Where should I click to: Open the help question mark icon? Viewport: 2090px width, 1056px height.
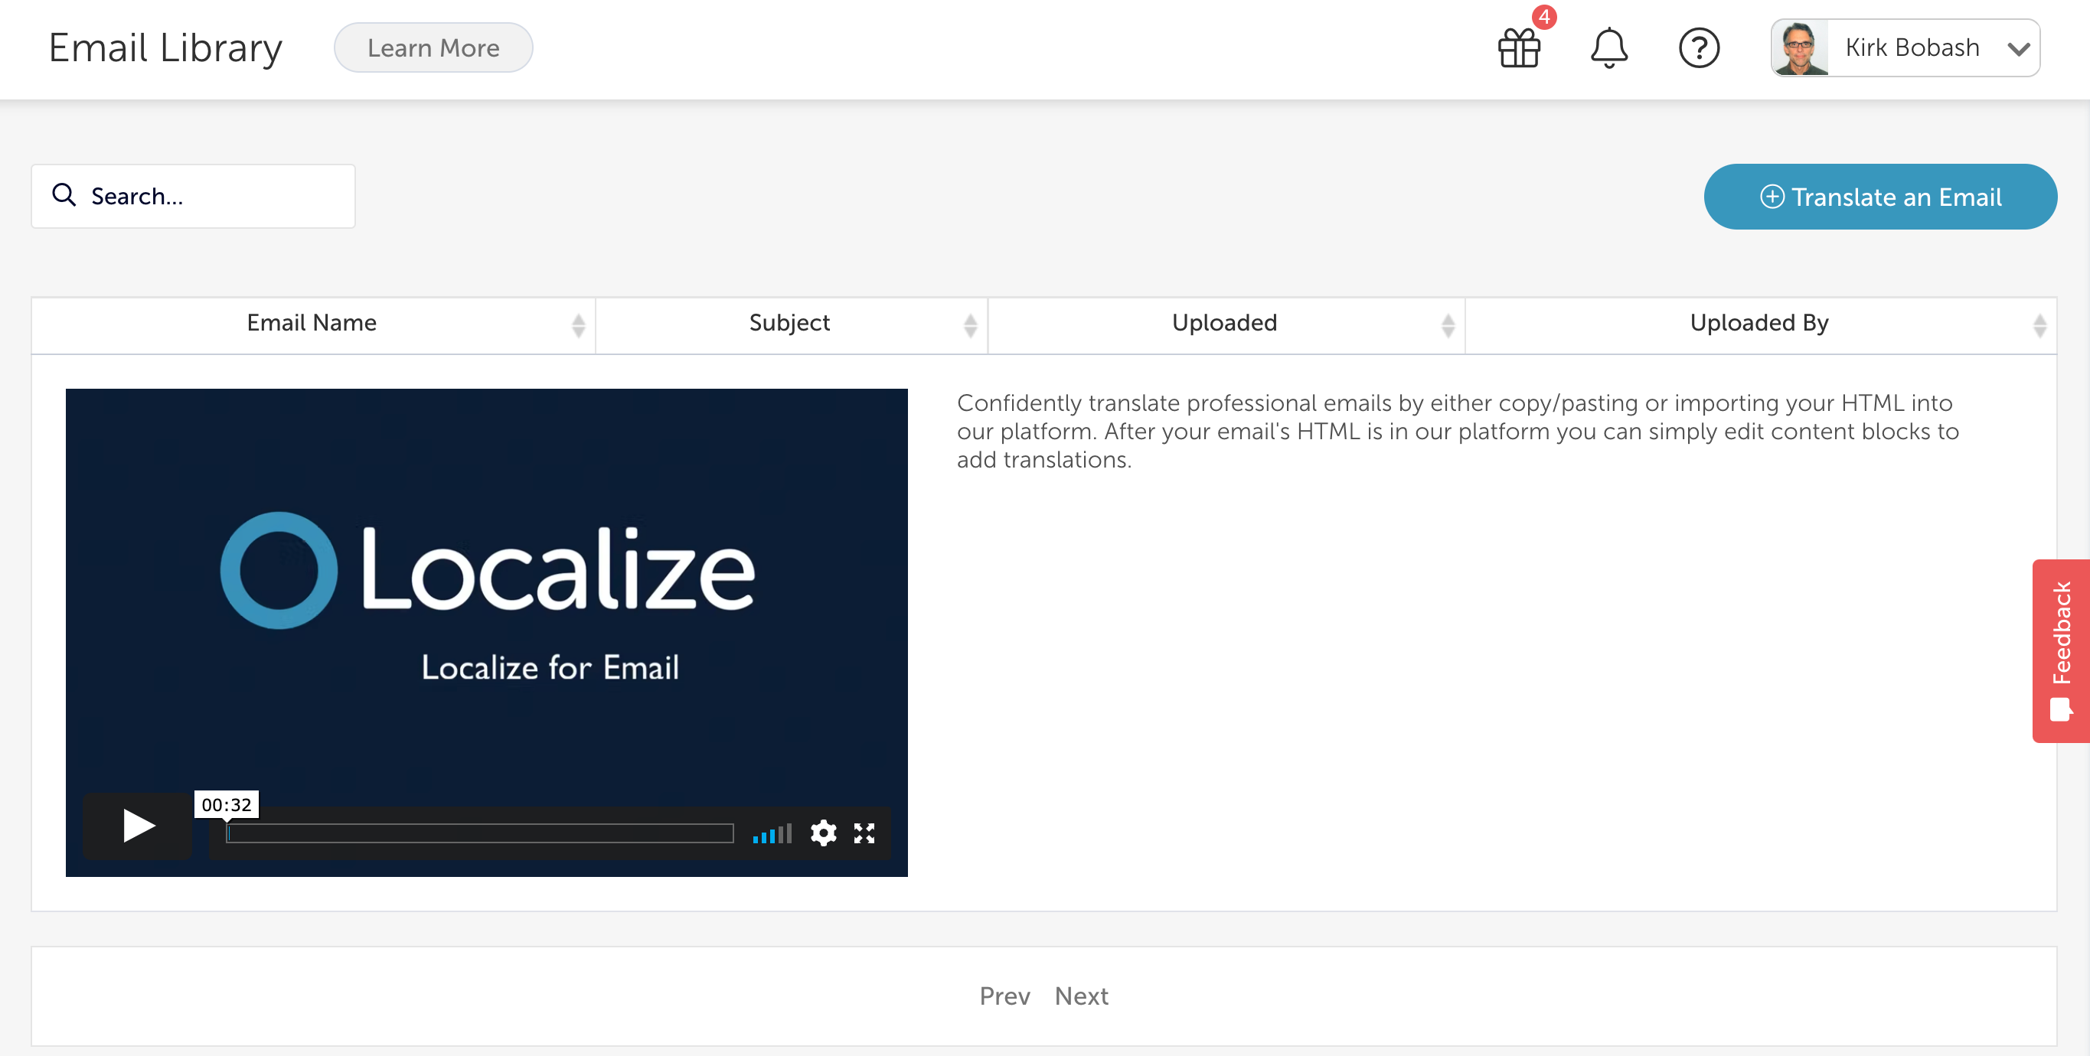[1700, 49]
